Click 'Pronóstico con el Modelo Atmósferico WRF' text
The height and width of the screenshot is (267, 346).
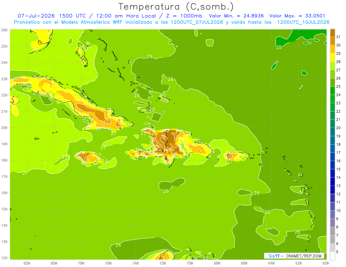[68, 22]
